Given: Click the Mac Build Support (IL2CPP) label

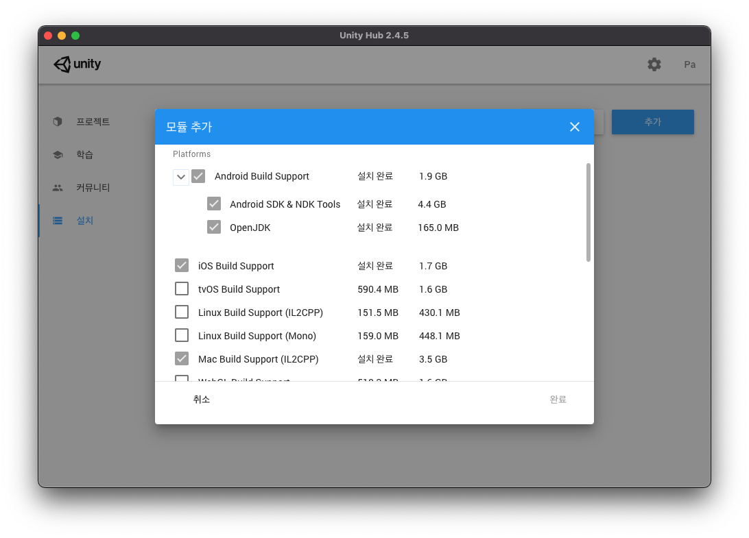Looking at the screenshot, I should (259, 359).
